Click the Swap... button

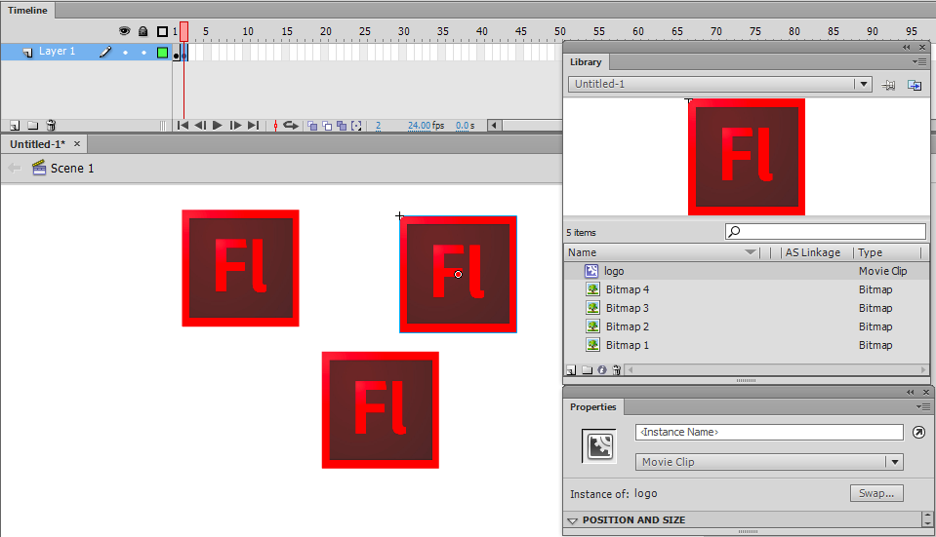(875, 493)
